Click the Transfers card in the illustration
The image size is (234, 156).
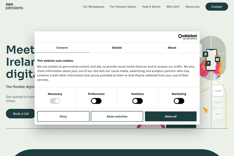(x=218, y=91)
